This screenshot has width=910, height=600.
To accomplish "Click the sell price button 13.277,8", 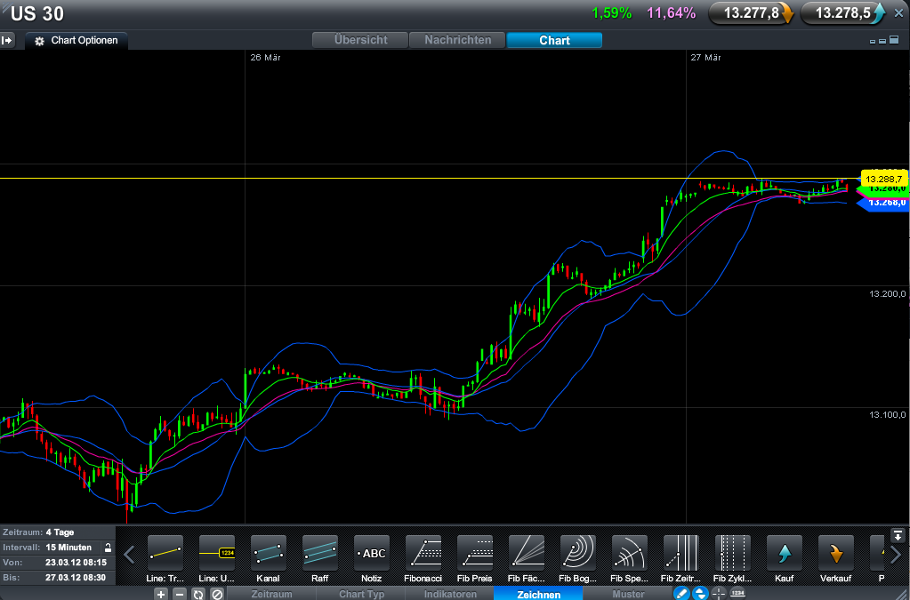I will [752, 12].
